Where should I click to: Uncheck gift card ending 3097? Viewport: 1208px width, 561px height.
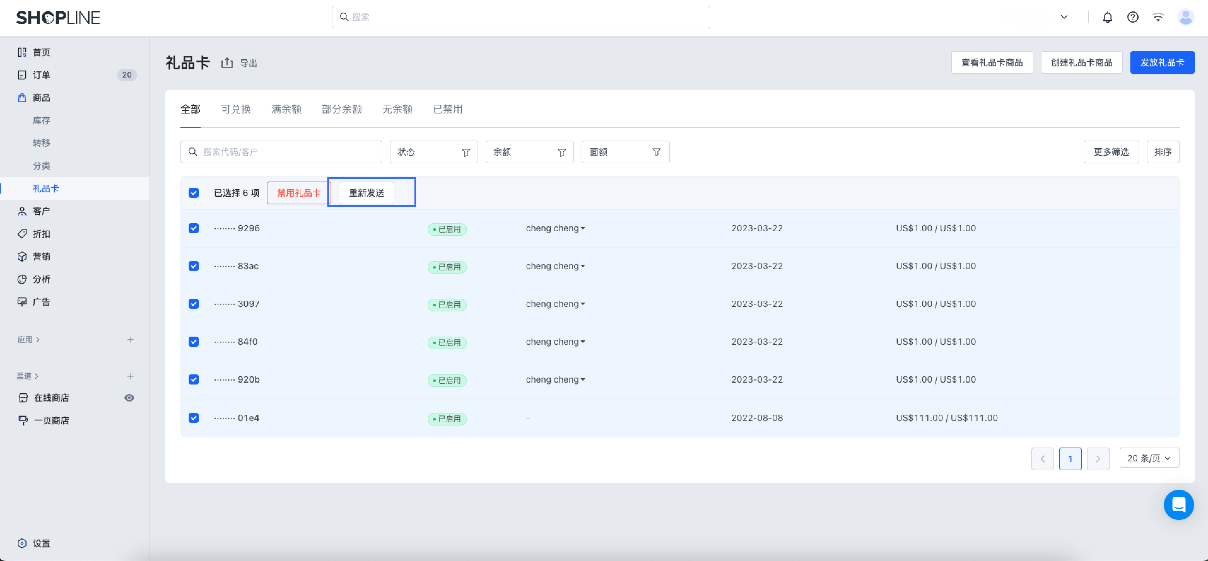click(194, 304)
